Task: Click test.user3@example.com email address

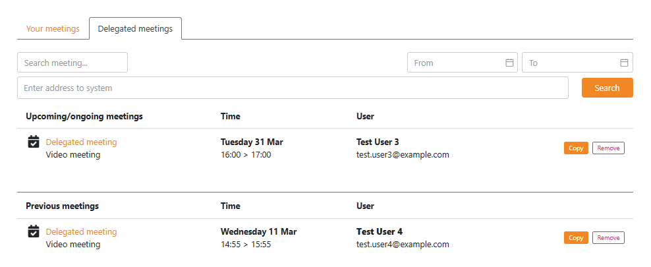Action: coord(403,155)
